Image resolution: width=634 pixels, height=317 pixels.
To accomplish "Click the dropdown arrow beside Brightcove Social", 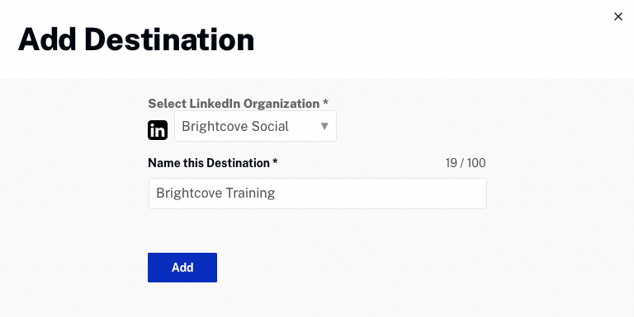I will 324,126.
